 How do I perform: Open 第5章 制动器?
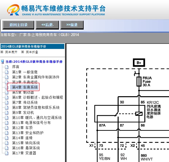23,93
